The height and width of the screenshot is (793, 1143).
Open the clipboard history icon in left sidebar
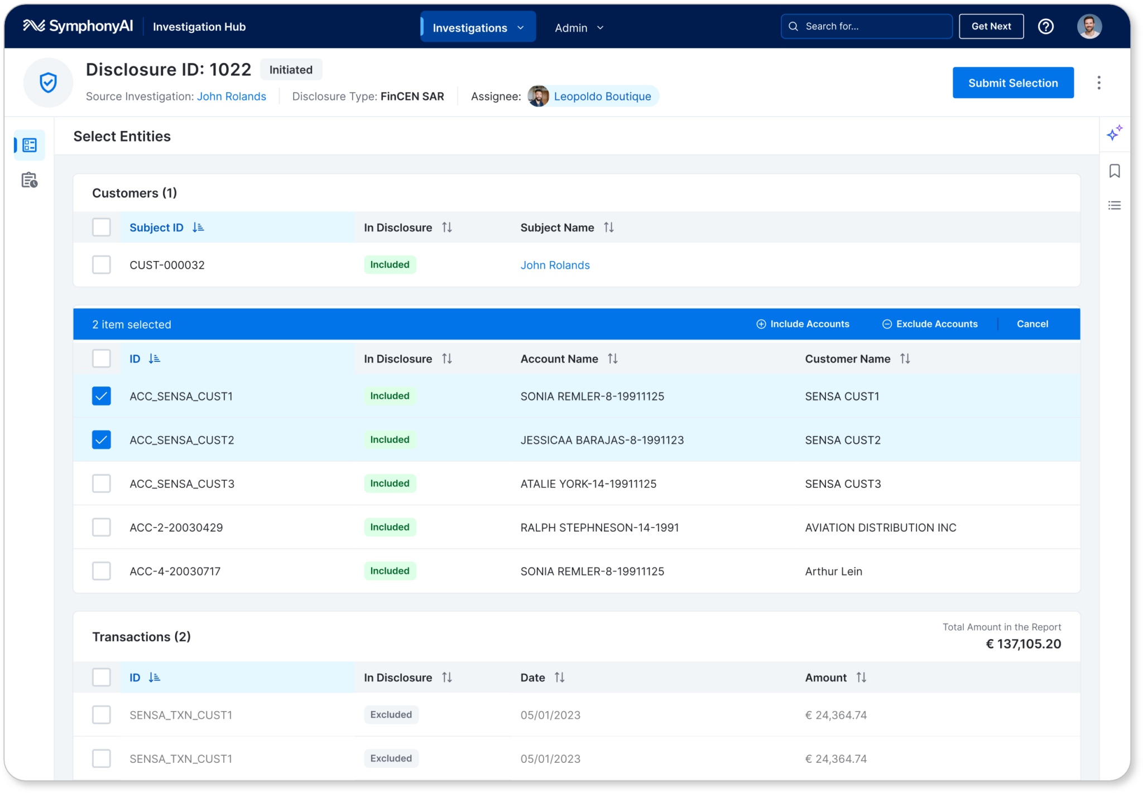coord(30,181)
